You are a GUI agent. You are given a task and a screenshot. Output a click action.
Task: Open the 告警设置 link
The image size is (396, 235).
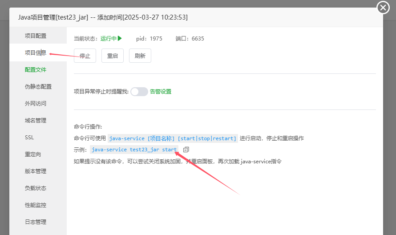point(161,92)
